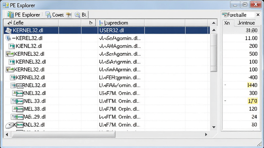This screenshot has width=264, height=148.
Task: Click the mouse icon in the bottom row
Action: tap(10, 125)
